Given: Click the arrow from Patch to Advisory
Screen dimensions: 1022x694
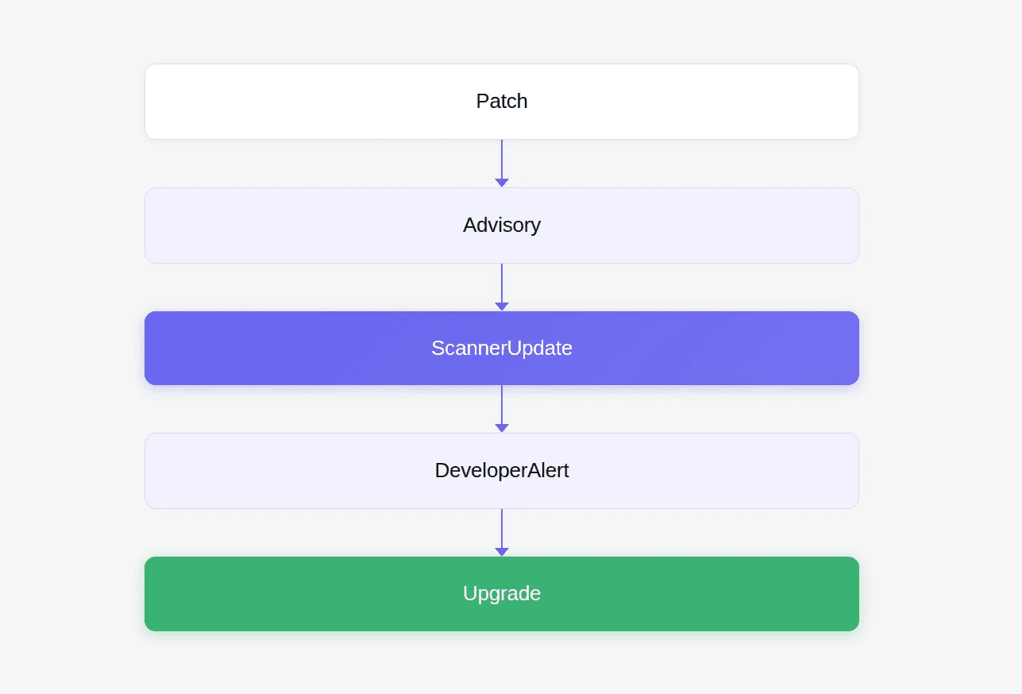Looking at the screenshot, I should tap(502, 160).
